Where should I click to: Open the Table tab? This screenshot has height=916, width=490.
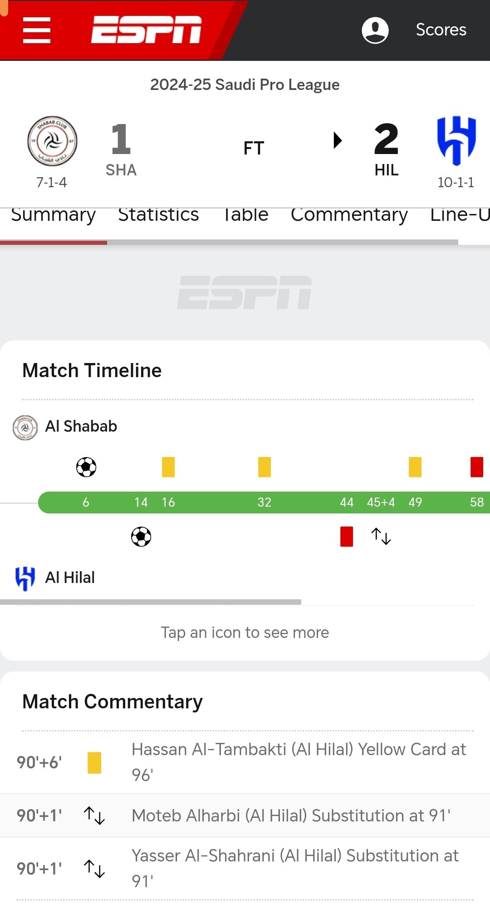pyautogui.click(x=246, y=215)
